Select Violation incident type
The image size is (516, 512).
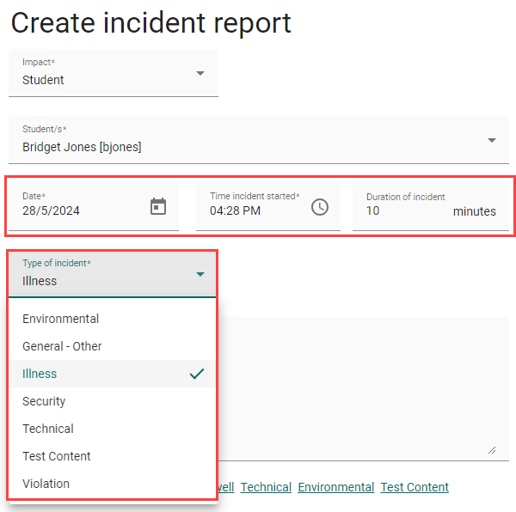click(46, 484)
